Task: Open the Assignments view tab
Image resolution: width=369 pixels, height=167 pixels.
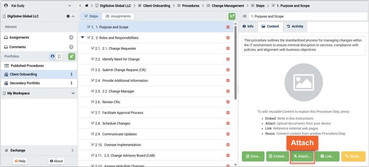Action: 117,16
